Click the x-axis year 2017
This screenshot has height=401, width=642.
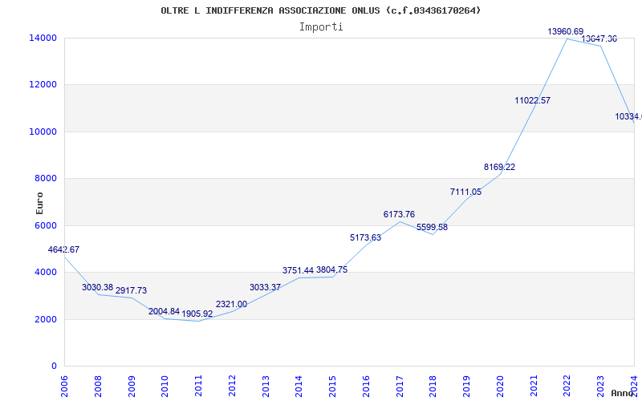[400, 386]
